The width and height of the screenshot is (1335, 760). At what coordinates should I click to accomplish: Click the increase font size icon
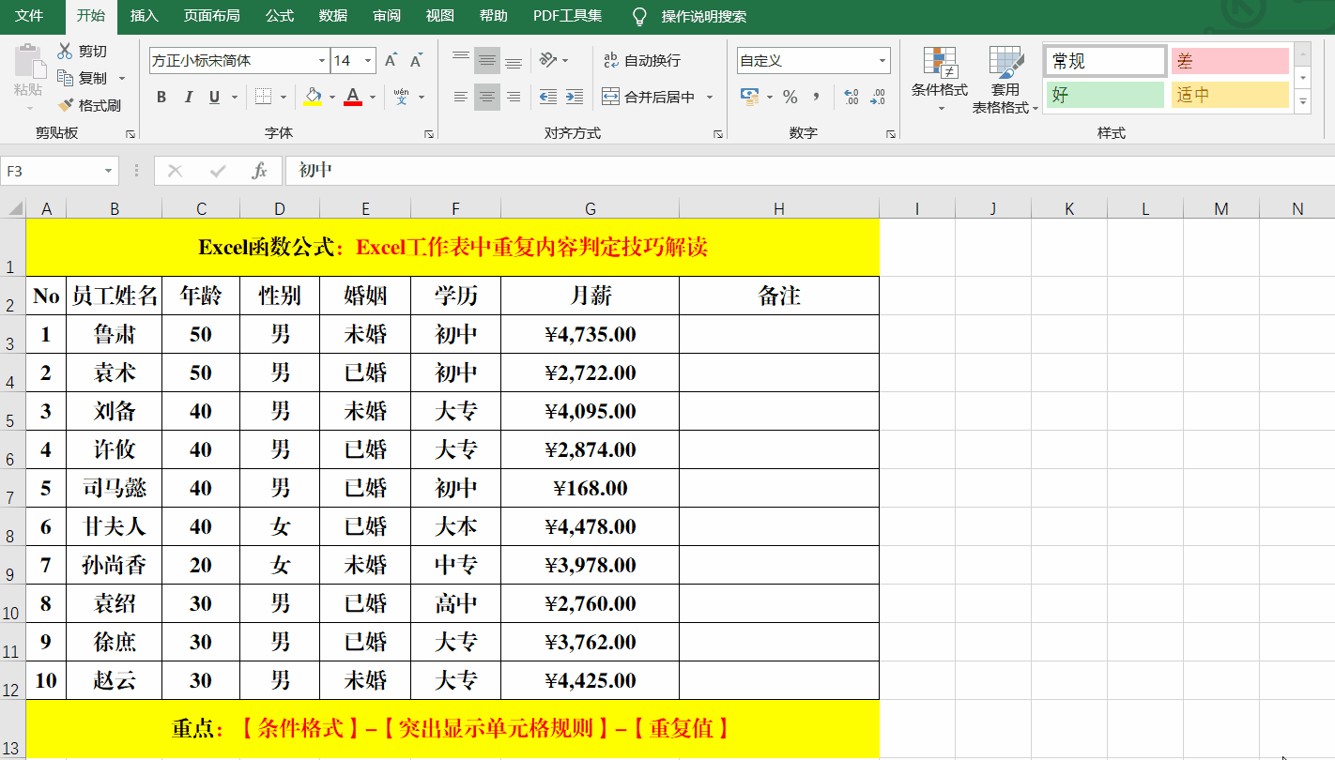tap(391, 60)
